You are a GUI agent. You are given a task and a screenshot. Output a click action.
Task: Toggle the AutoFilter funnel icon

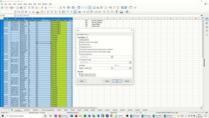[90, 8]
